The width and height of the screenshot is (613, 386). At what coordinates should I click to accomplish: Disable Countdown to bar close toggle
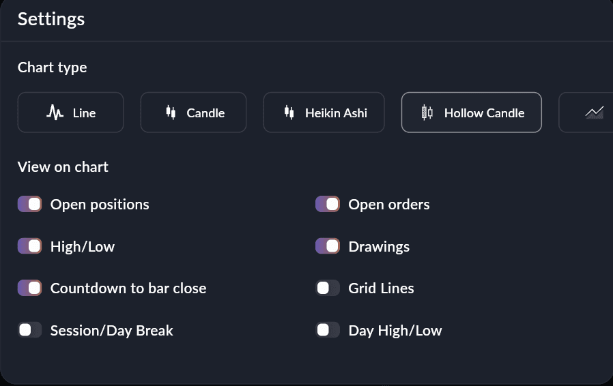30,288
